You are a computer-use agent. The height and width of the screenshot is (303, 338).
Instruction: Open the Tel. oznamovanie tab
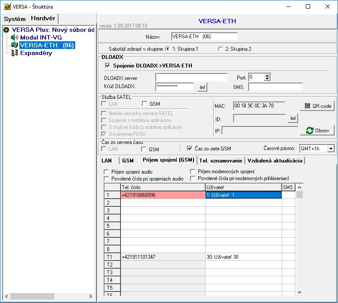[x=220, y=161]
